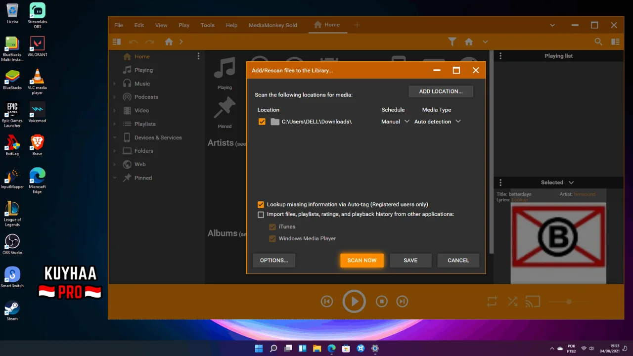Select Playing in the media tree
The height and width of the screenshot is (356, 633).
click(x=143, y=70)
